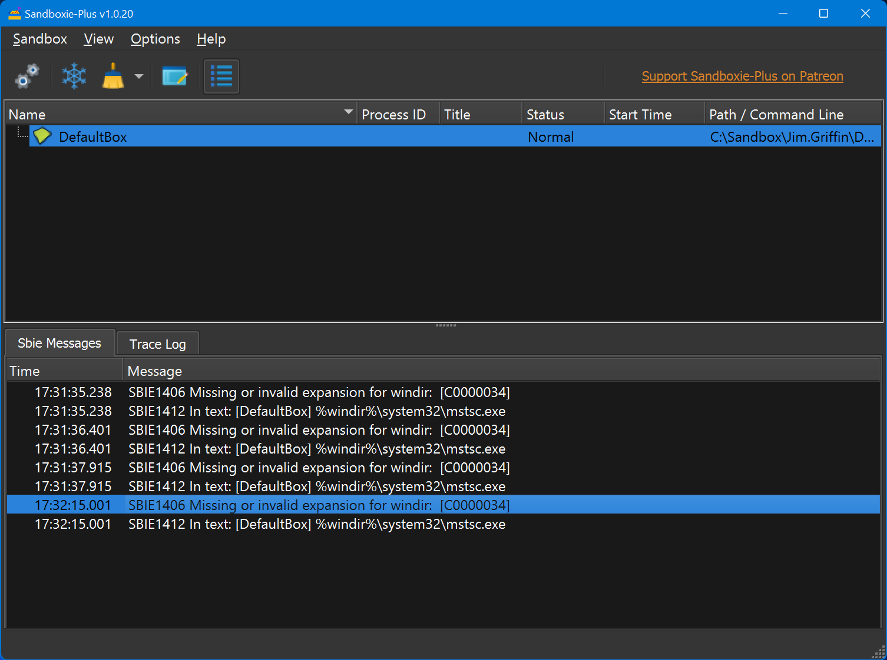Screen dimensions: 887x660
Task: Click the Name column sort arrow
Action: (x=349, y=112)
